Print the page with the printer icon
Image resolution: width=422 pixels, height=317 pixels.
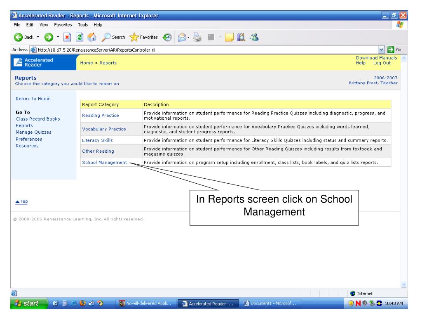click(197, 37)
